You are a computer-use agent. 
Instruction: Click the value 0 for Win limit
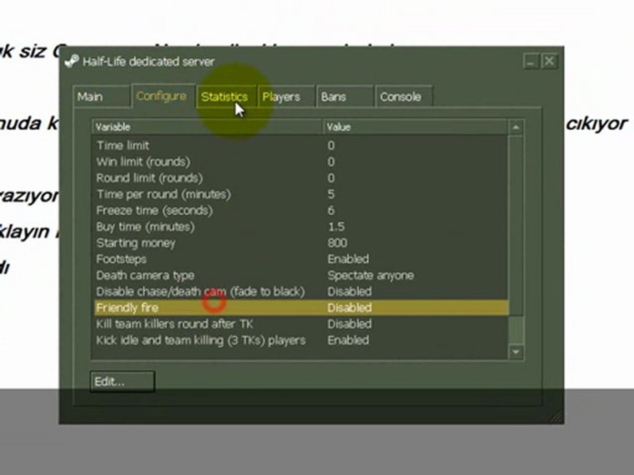tap(331, 162)
